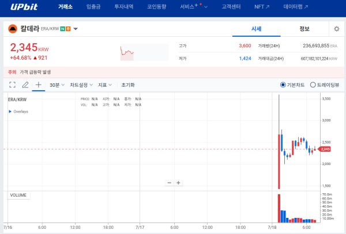346x234 pixels.
Task: Click the 7/18 date axis label
Action: pyautogui.click(x=272, y=227)
